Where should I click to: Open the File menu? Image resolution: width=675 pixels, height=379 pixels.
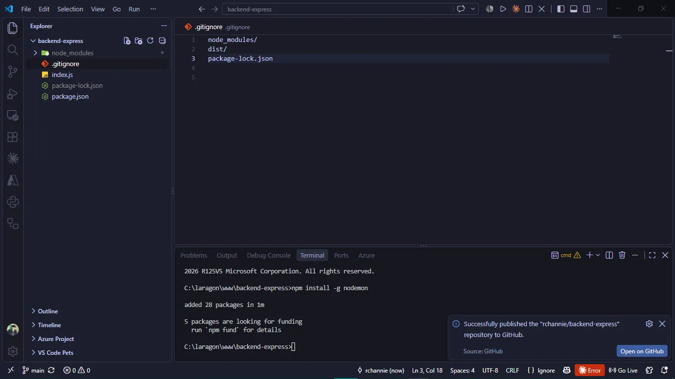[26, 9]
